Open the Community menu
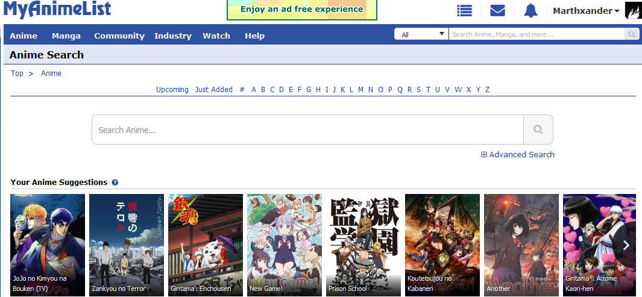642x297 pixels. (x=119, y=36)
